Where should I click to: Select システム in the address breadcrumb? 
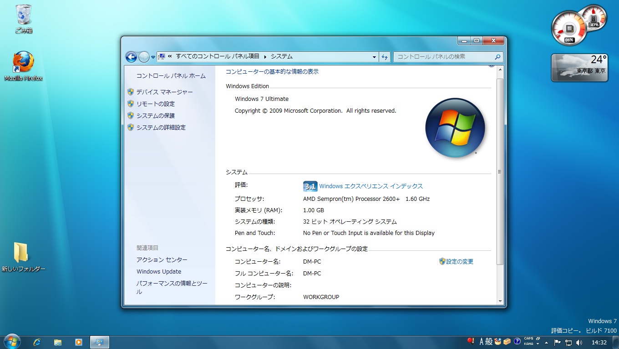pyautogui.click(x=282, y=57)
